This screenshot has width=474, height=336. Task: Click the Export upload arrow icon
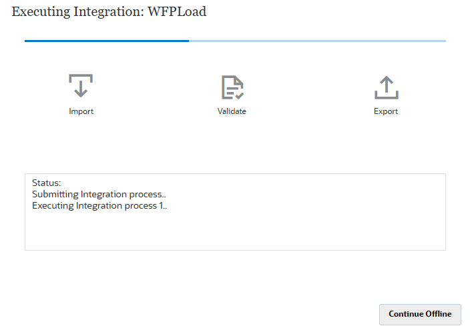(x=386, y=87)
